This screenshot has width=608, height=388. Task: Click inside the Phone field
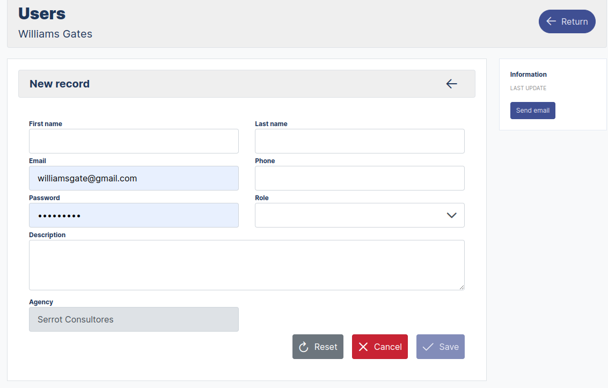360,178
